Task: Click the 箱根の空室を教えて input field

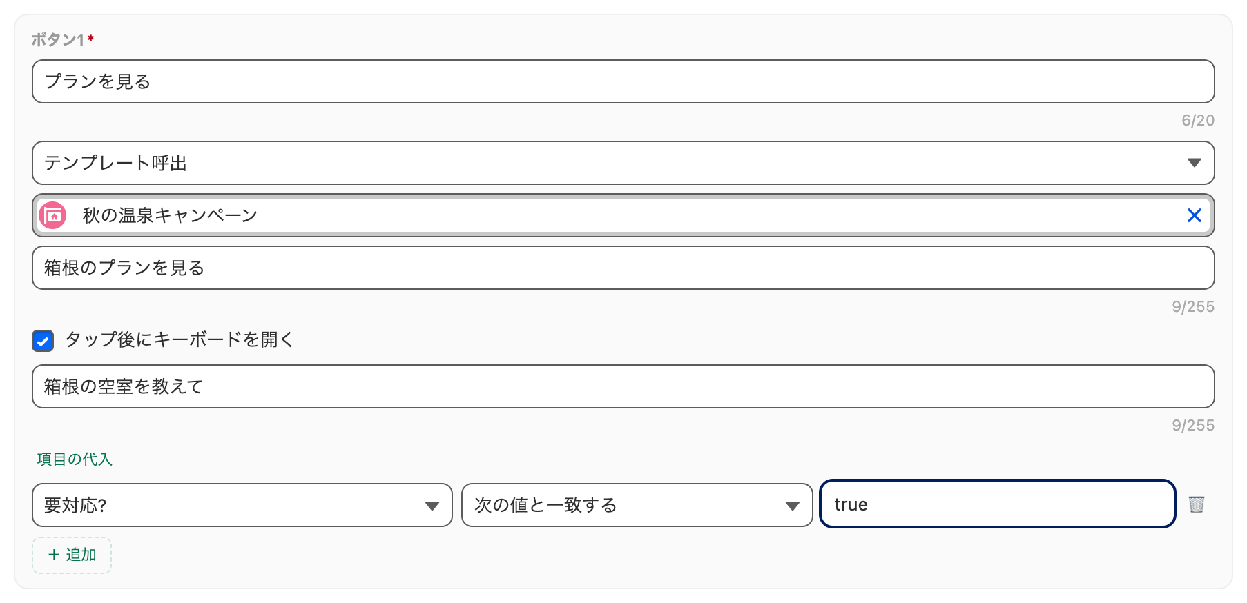Action: point(623,386)
